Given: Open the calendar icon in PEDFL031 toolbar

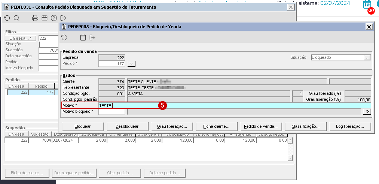Looking at the screenshot, I should (45, 18).
